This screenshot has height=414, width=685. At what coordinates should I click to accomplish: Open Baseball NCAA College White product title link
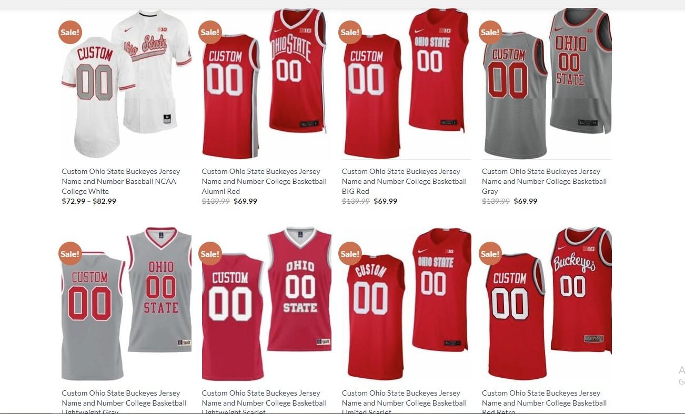(121, 181)
